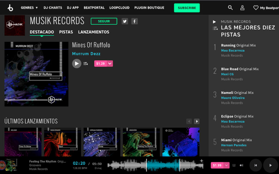The width and height of the screenshot is (279, 174).
Task: Open Mau Bacarreza under Eclipse
Action: point(233,122)
